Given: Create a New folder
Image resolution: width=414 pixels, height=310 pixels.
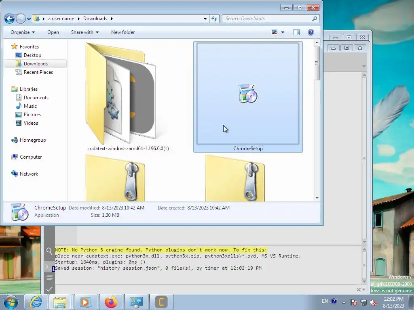Looking at the screenshot, I should 123,32.
